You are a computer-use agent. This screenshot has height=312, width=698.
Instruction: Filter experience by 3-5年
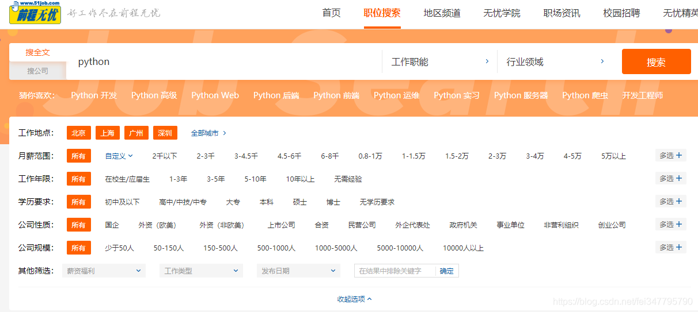216,179
